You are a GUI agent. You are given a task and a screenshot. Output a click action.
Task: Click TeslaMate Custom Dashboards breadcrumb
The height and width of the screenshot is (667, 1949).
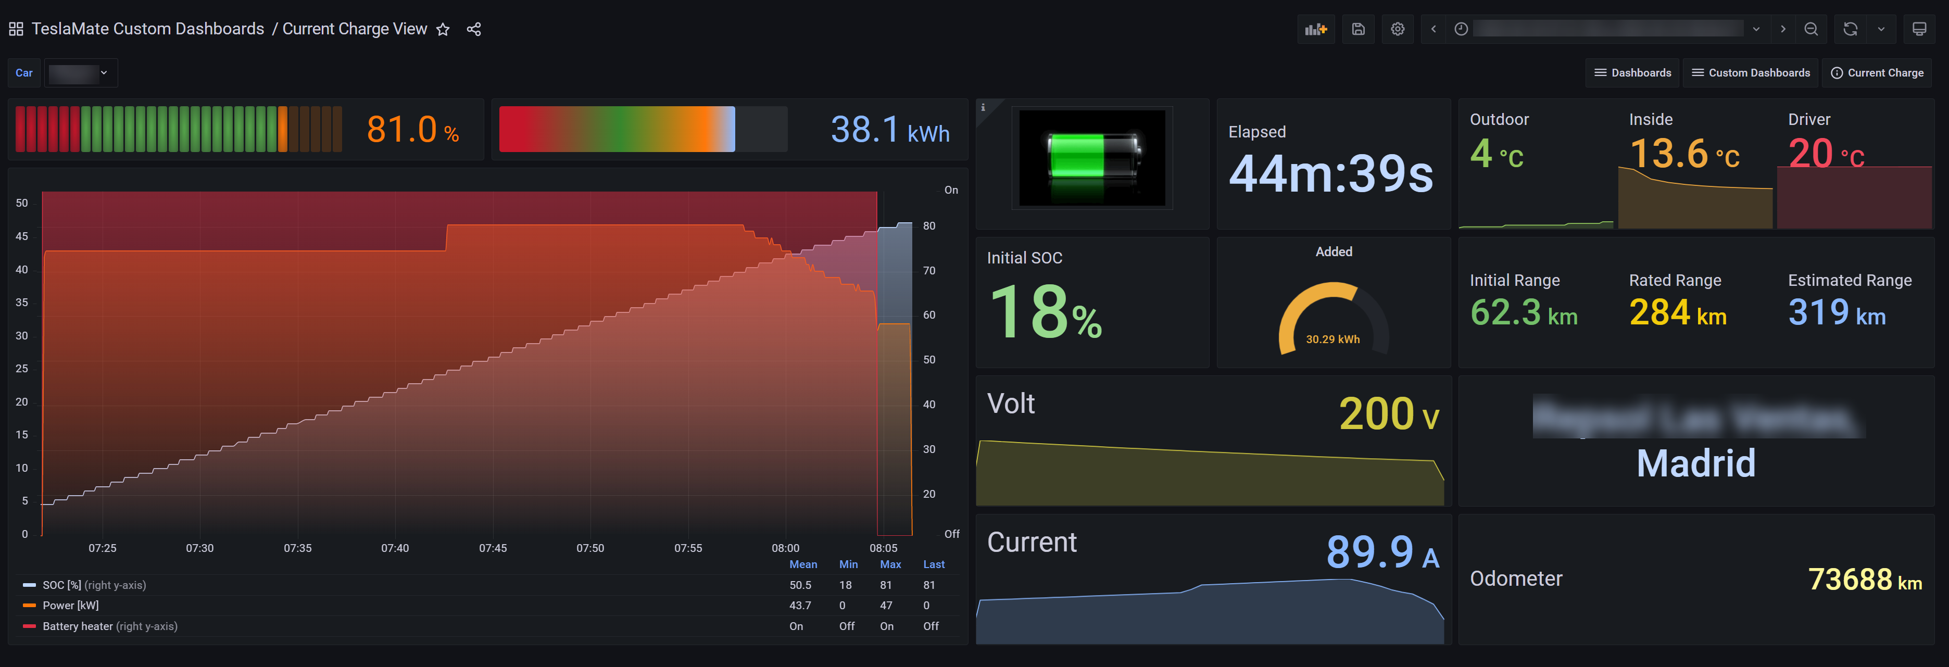(x=147, y=29)
